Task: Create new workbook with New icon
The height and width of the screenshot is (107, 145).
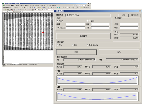Action: coord(4,10)
